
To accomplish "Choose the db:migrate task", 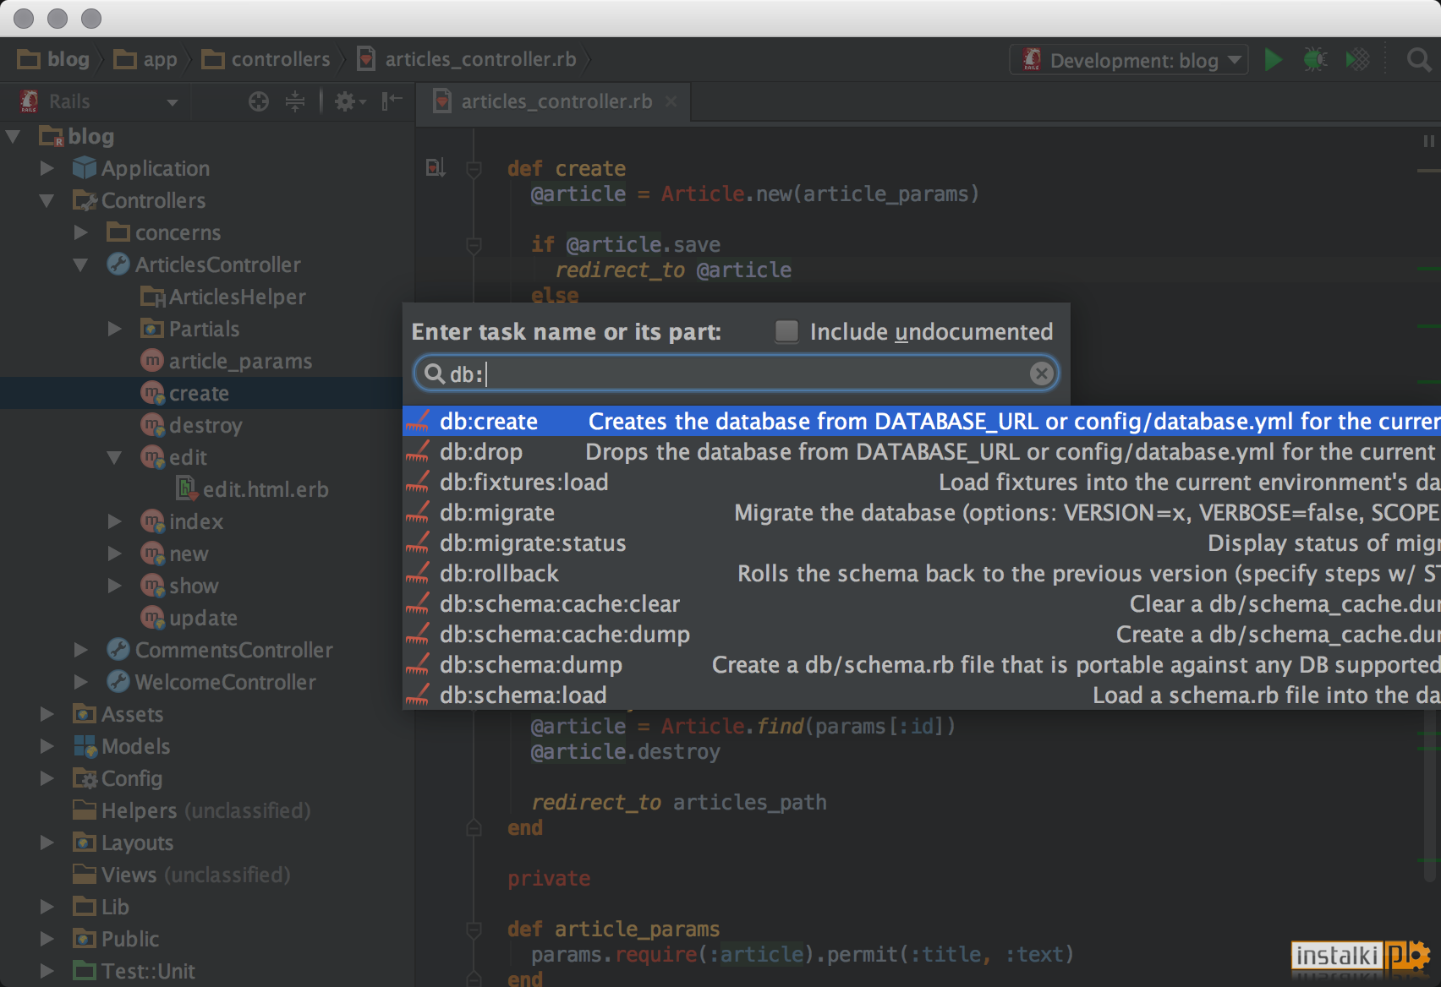I will [922, 512].
